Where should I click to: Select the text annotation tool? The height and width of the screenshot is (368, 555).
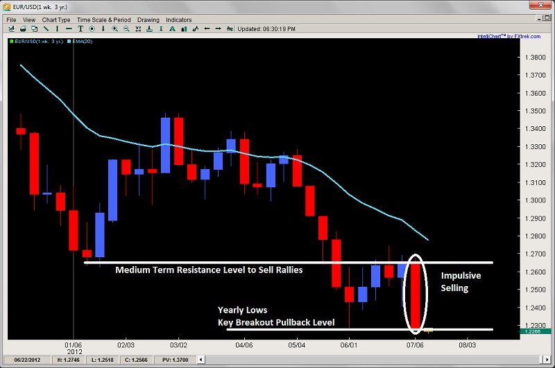(80, 28)
